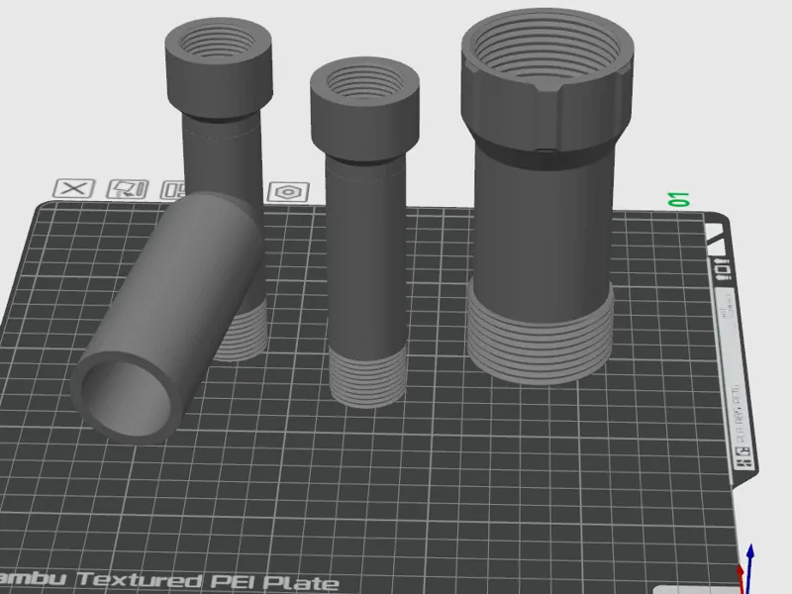Viewport: 792px width, 594px height.
Task: Click the auto-orient plate objects icon
Action: click(128, 189)
